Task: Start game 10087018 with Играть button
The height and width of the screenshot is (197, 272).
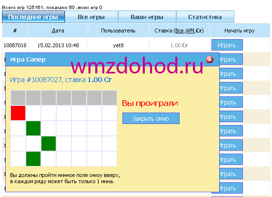Action: point(227,45)
